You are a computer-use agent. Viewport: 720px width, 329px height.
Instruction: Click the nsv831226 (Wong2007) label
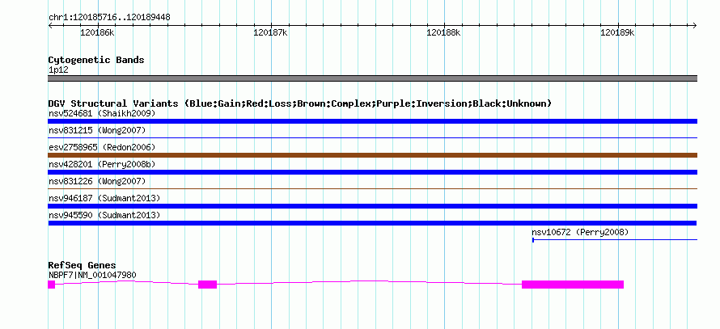[x=97, y=181]
